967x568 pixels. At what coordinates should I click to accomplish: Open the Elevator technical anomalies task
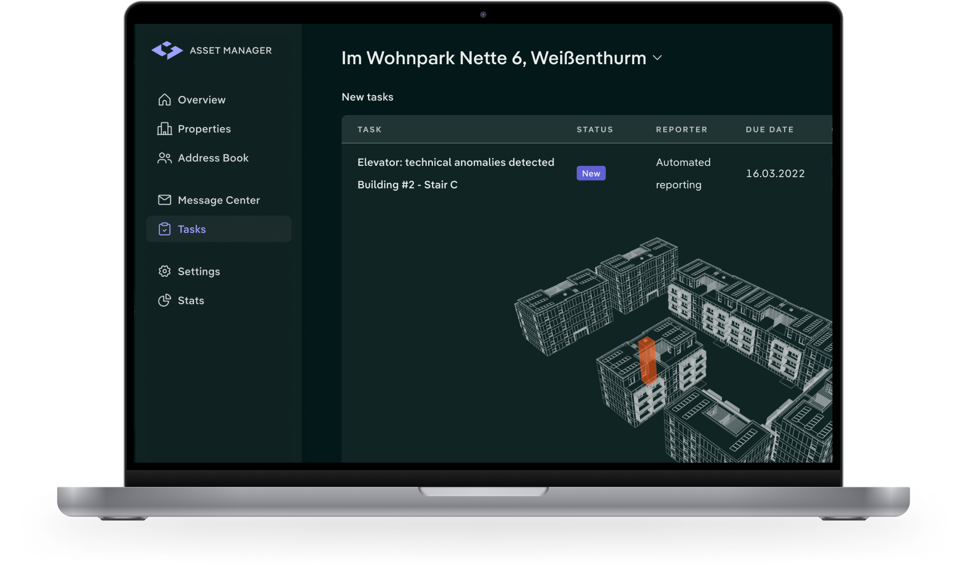click(456, 162)
